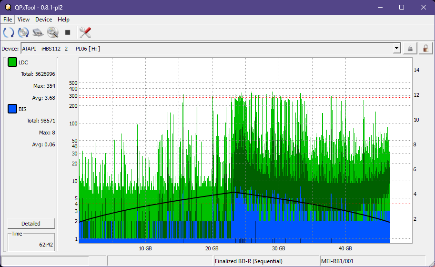Screen dimensions: 435x267
Task: Click the '14' right-axis speed label
Action: [416, 70]
